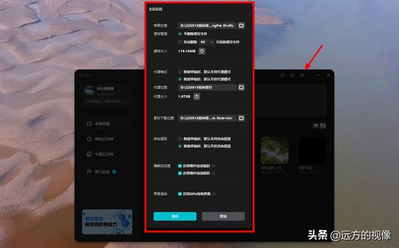Switch drafts to grid view icon
Viewport: 399px width, 248px height.
click(323, 126)
